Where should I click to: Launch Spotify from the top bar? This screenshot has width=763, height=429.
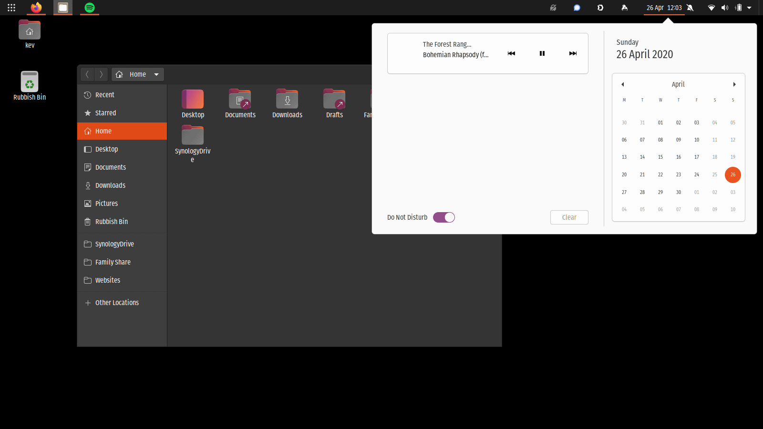point(89,8)
